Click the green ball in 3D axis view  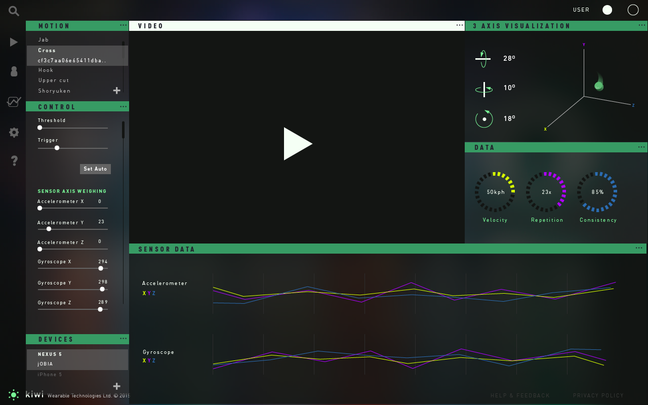(599, 86)
